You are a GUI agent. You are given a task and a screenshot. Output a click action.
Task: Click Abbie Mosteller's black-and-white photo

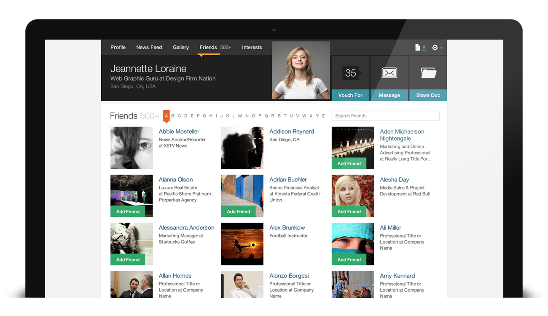[x=132, y=148]
